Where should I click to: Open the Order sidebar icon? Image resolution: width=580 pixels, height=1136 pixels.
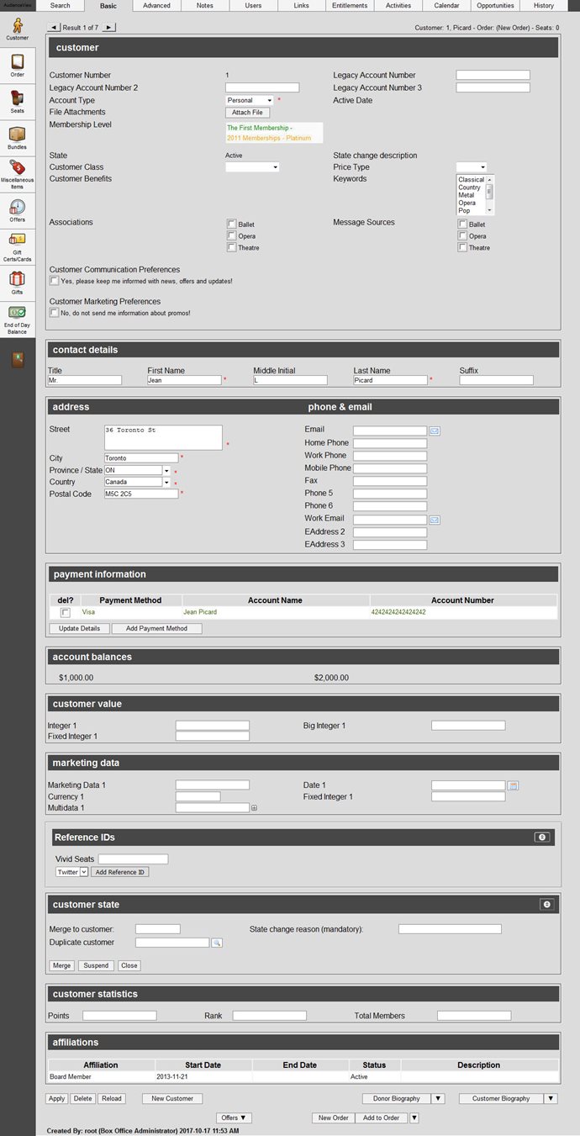coord(17,66)
